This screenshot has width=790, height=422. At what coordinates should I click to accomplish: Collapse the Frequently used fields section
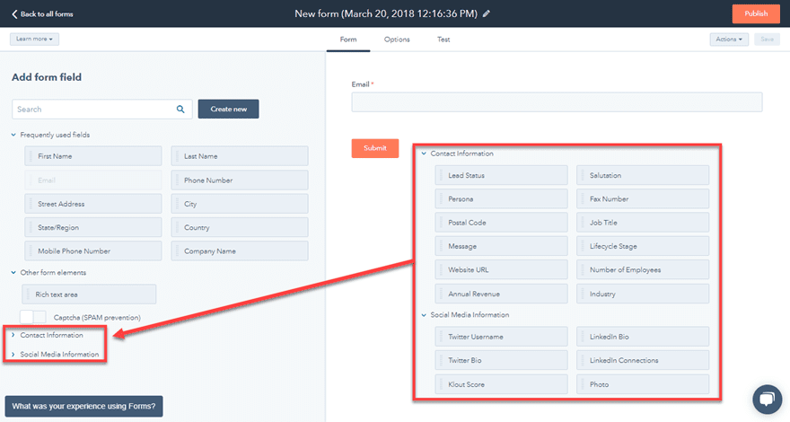pos(13,135)
